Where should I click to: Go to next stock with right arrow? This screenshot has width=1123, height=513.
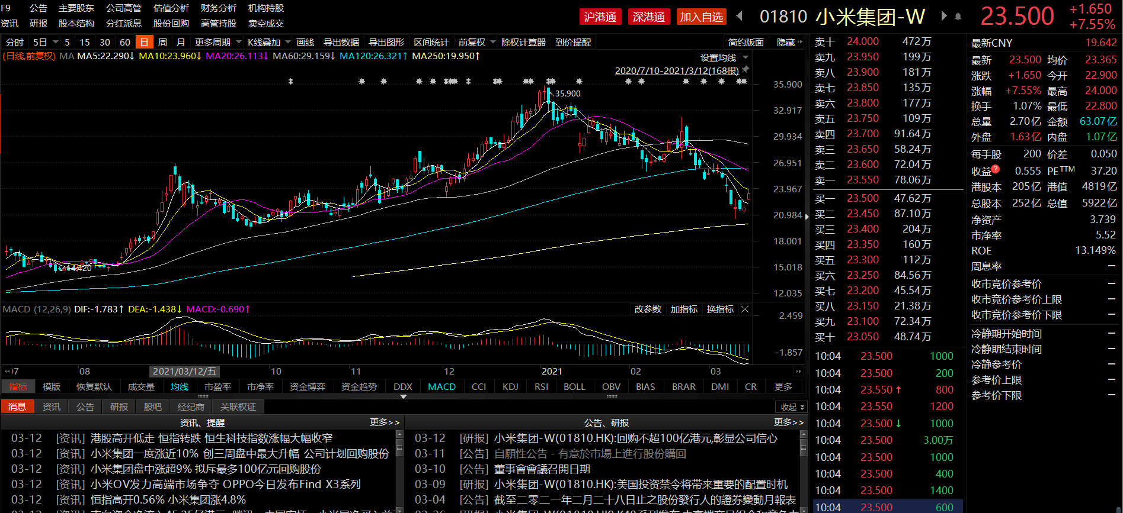pyautogui.click(x=944, y=16)
